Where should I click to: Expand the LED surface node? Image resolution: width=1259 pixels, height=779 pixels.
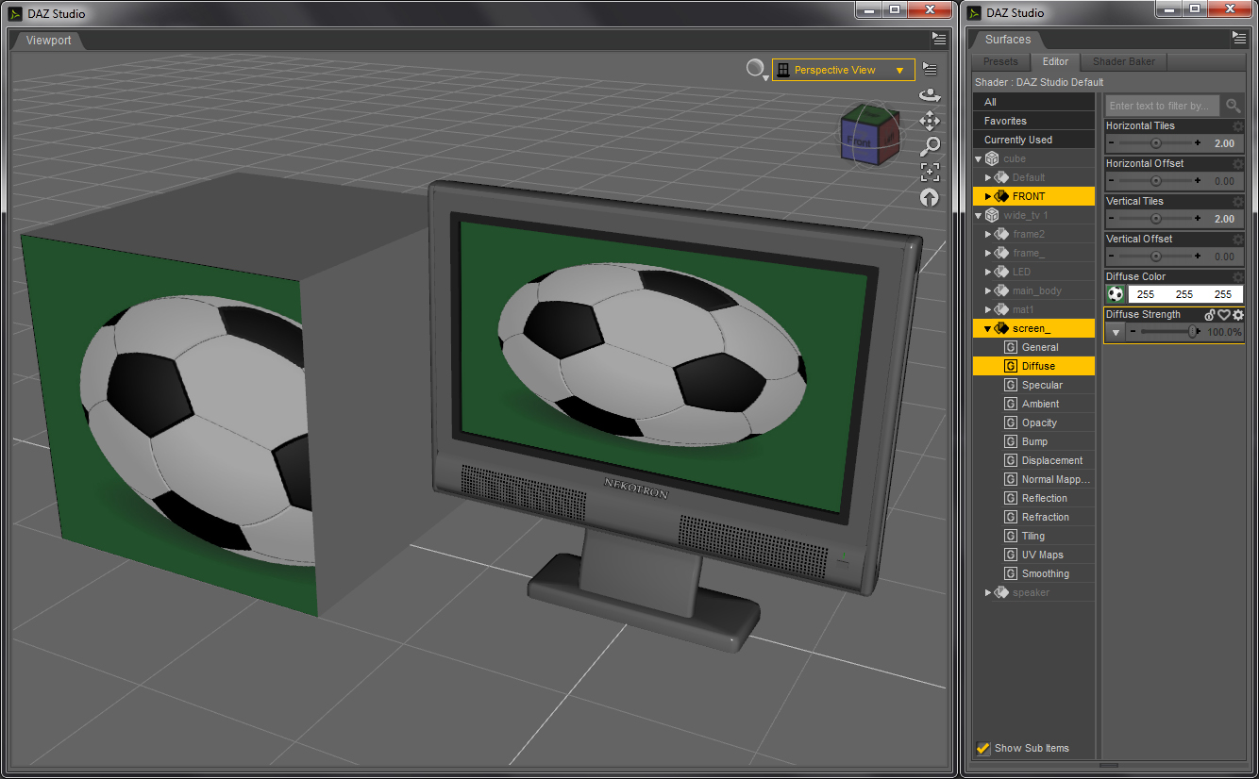(988, 272)
